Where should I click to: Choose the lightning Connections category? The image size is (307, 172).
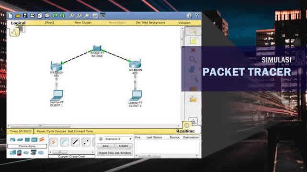(42, 140)
